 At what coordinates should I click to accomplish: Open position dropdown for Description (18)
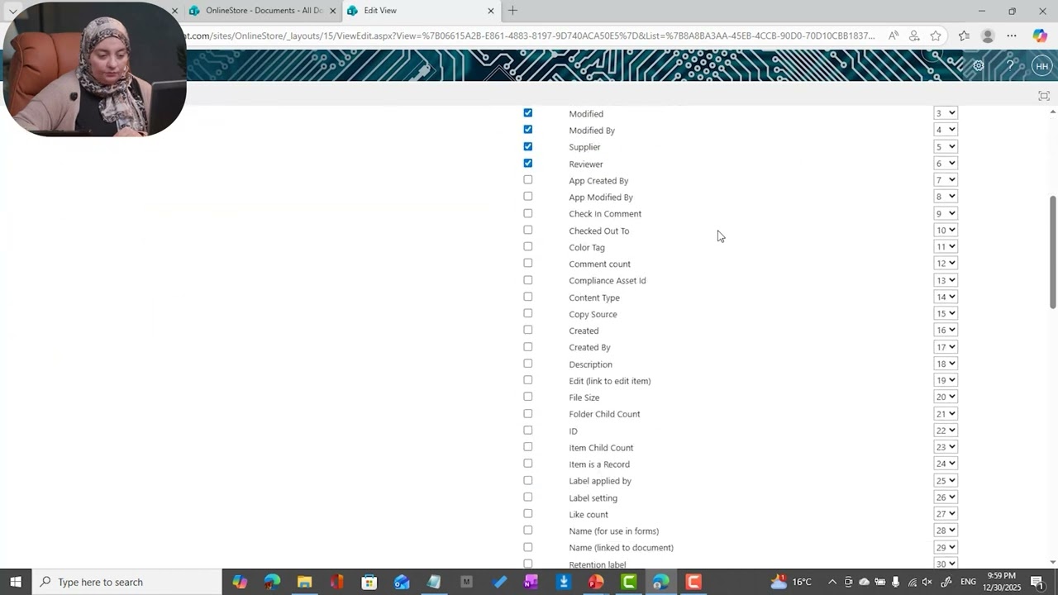coord(945,364)
